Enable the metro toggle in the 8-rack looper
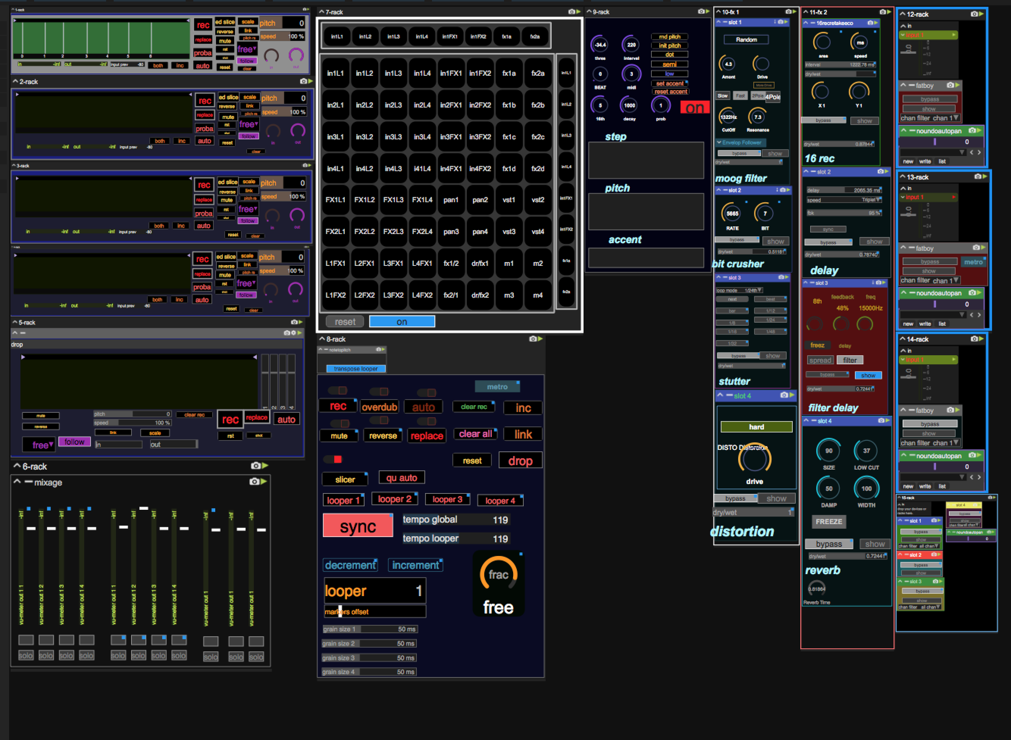The image size is (1011, 740). (498, 386)
